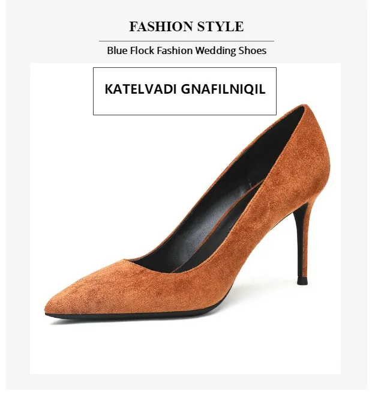
Task: Click the black tip of the stiletto heel
Action: pyautogui.click(x=302, y=282)
